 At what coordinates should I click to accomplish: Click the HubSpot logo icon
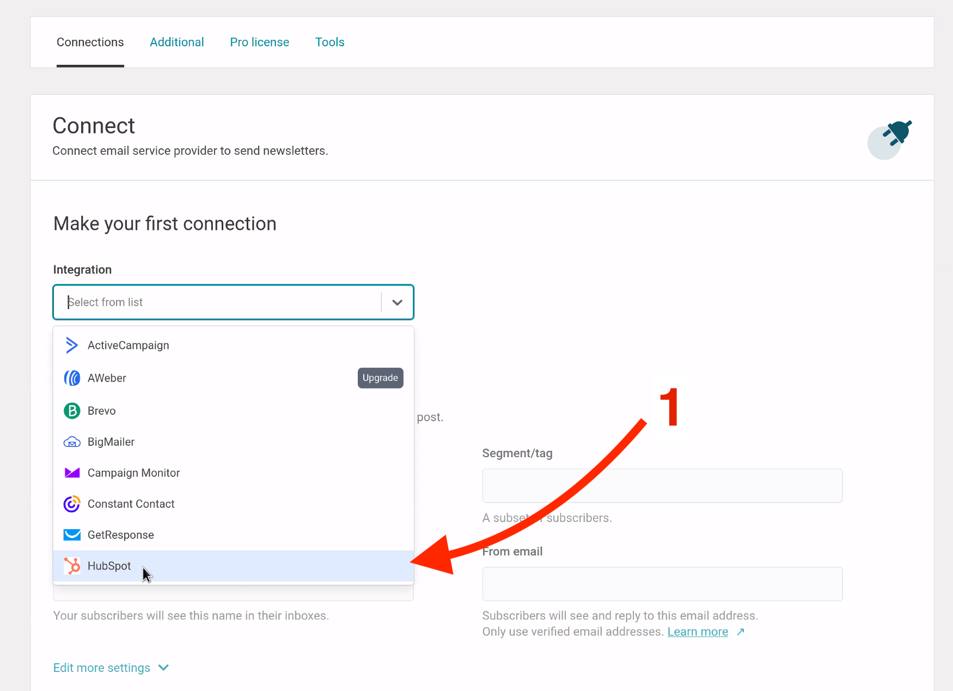[72, 566]
